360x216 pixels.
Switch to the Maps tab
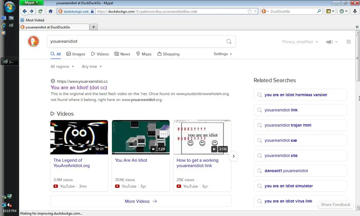144,54
